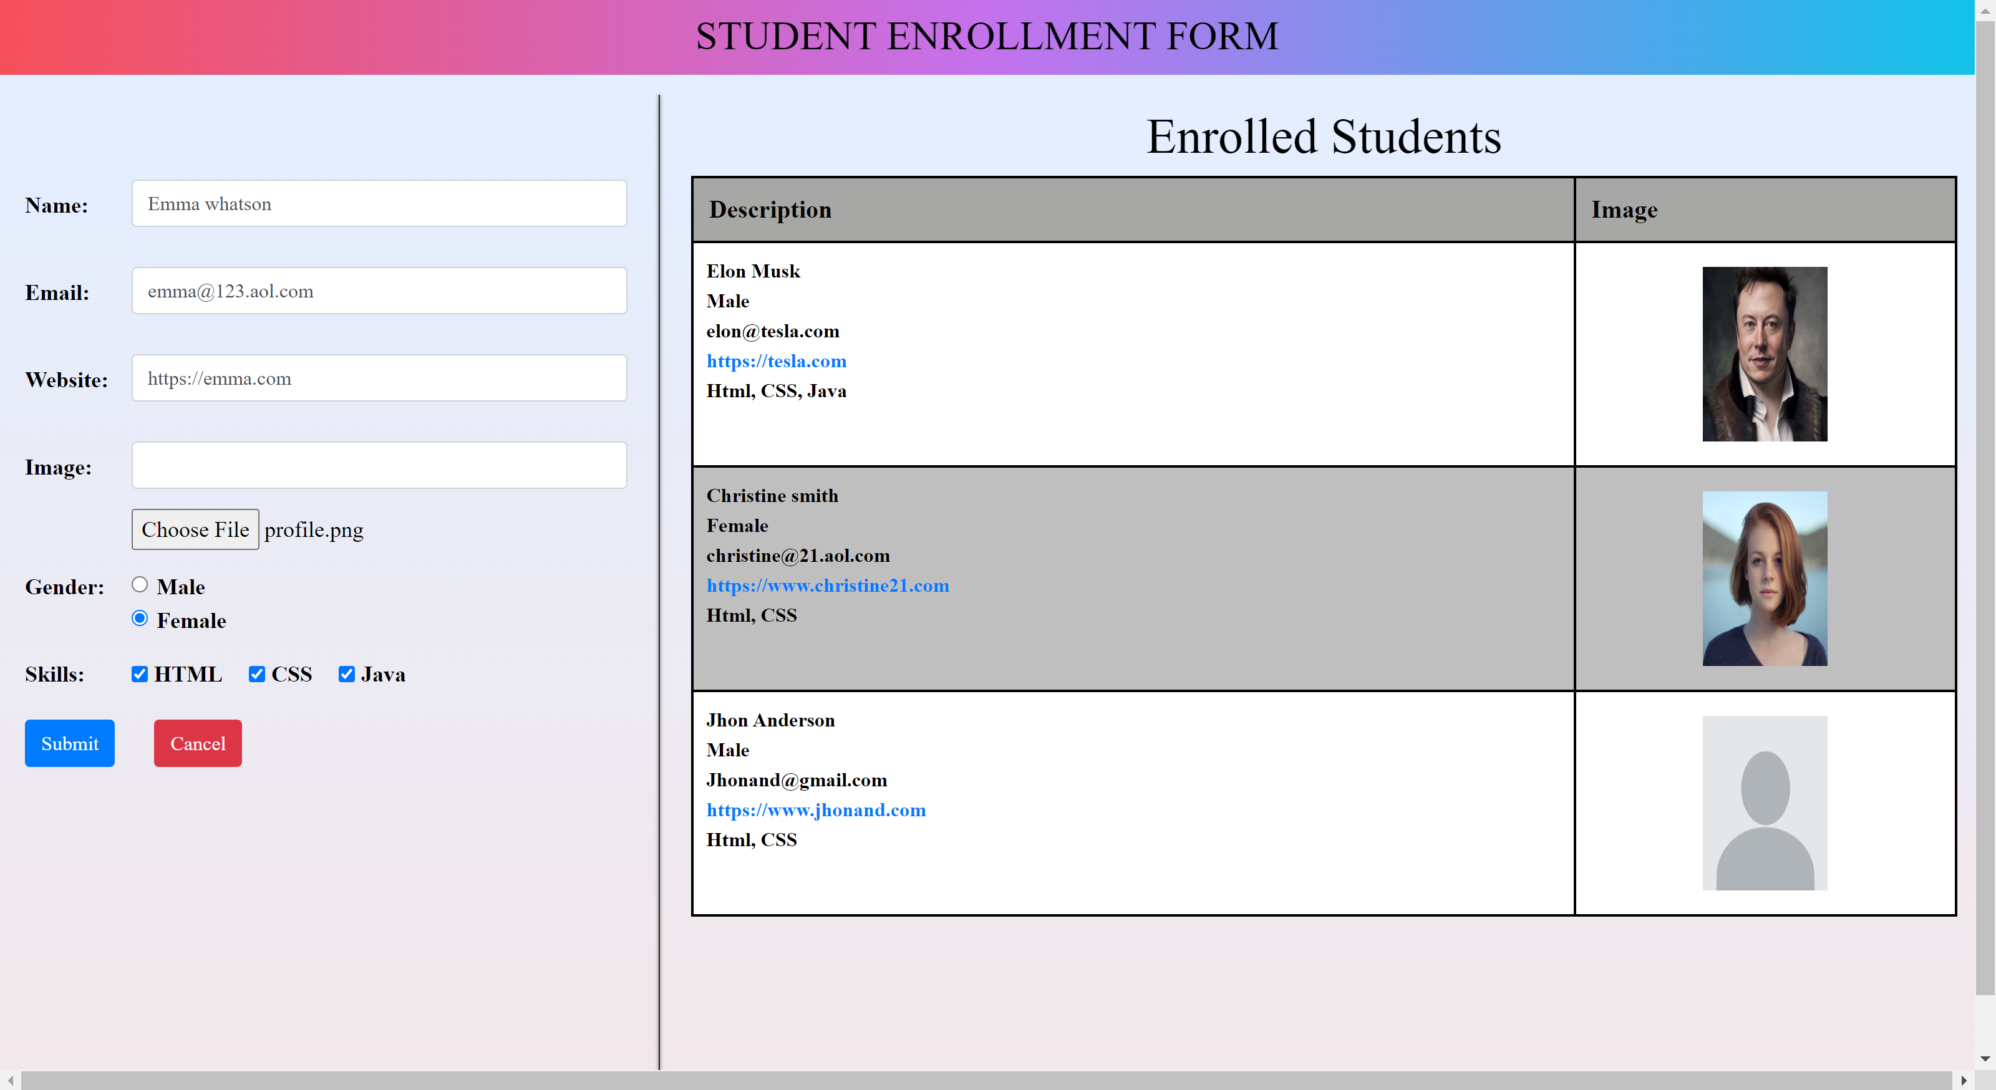Uncheck the CSS skill checkbox
This screenshot has height=1090, width=1996.
pos(256,674)
